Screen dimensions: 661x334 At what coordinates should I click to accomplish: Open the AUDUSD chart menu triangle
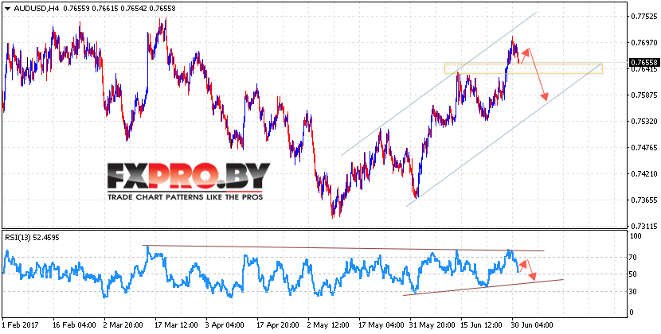point(8,9)
